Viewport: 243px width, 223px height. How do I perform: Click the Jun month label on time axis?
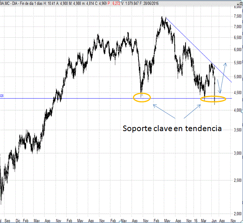coord(214,221)
